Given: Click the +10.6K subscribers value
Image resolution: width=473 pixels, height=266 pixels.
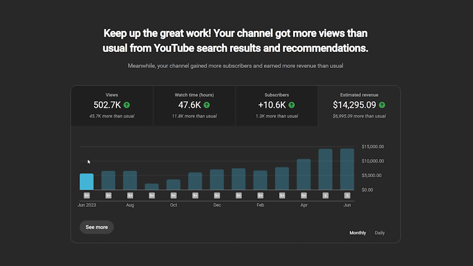Looking at the screenshot, I should (272, 105).
